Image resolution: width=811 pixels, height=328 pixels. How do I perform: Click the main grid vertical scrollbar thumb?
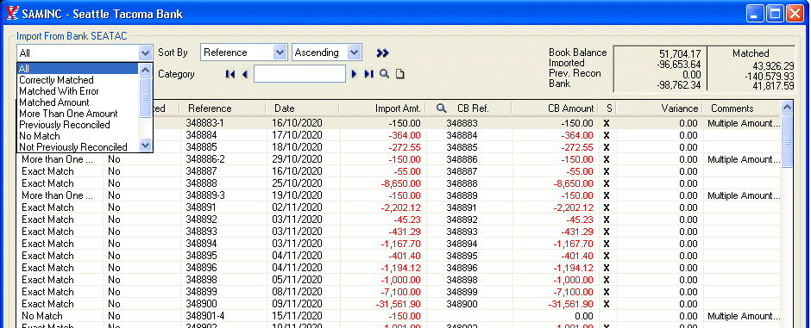point(787,139)
